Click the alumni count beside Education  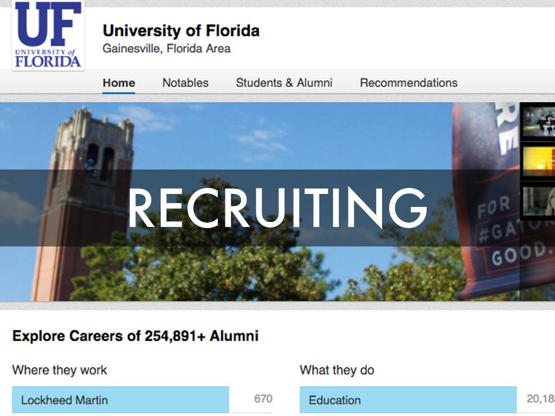tap(540, 399)
